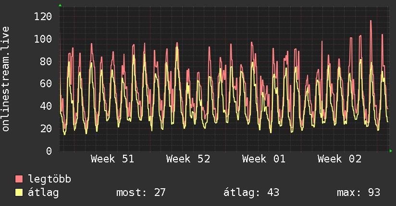
Task: Click the "átlag: 43" average statistic
Action: [x=251, y=193]
